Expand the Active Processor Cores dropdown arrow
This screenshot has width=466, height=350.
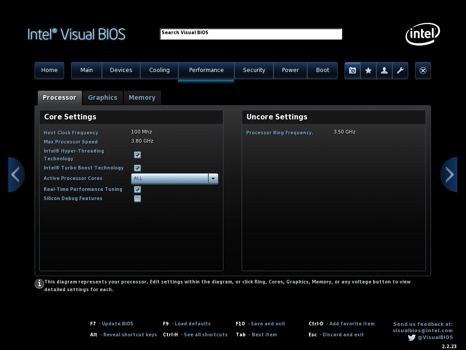click(213, 179)
